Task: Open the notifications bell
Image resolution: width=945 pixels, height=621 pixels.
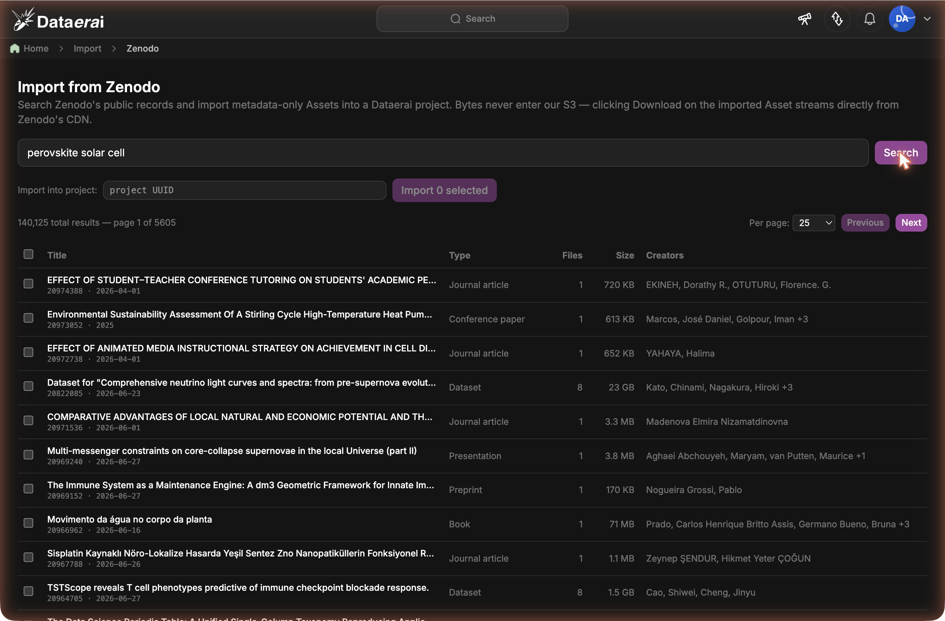Action: (870, 19)
